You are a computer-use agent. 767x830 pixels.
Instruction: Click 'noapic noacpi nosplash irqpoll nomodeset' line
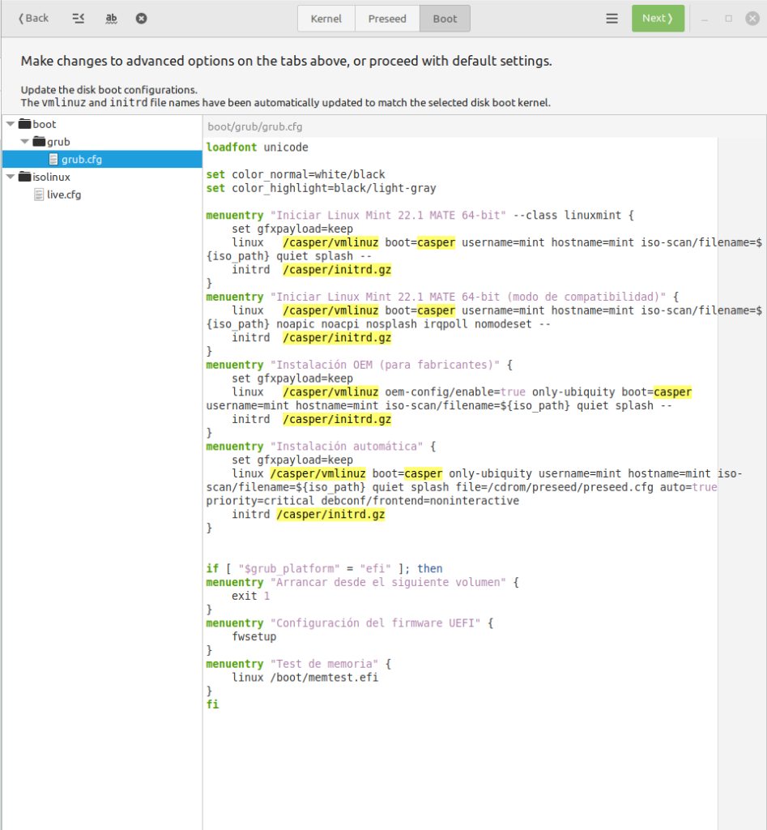(379, 324)
